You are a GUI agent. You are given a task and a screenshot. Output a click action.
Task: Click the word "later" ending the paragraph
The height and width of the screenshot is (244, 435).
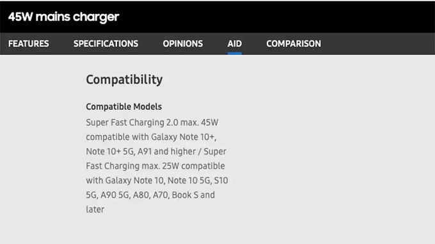95,210
